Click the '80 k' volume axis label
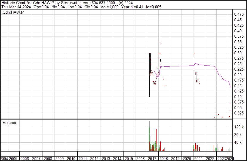Image resolution: width=247 pixels, height=161 pixels. (238, 135)
